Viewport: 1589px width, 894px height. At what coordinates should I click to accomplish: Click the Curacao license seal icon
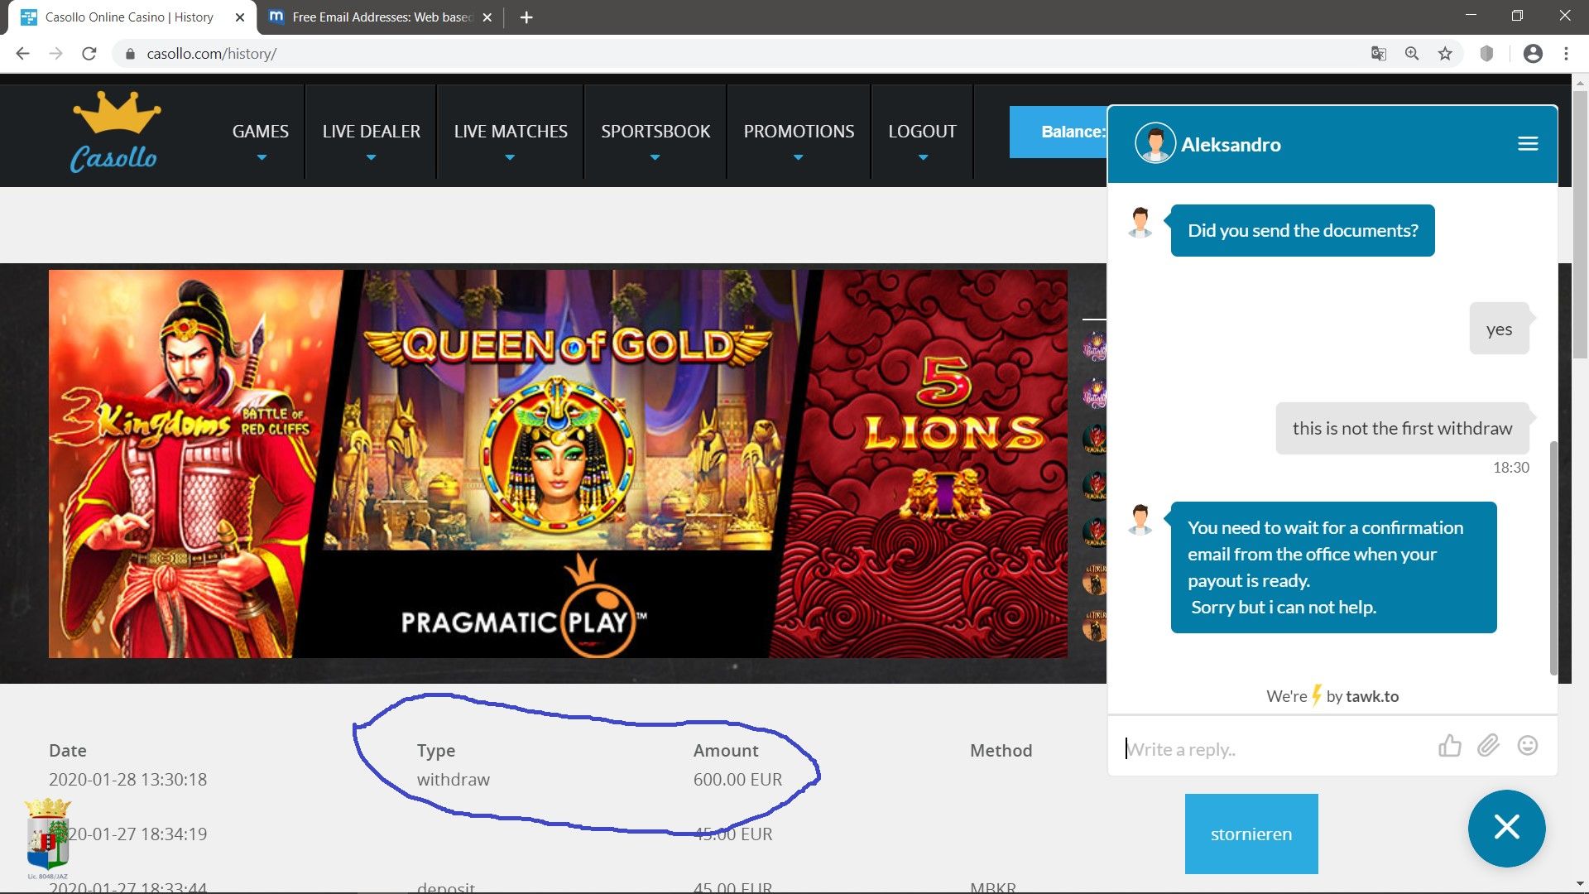(x=48, y=838)
